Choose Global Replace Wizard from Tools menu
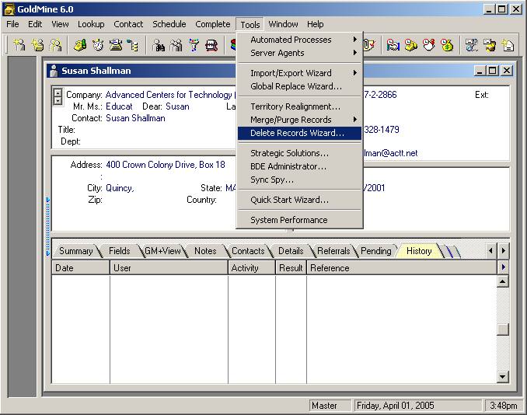Screen dimensions: 527x415 pyautogui.click(x=295, y=86)
